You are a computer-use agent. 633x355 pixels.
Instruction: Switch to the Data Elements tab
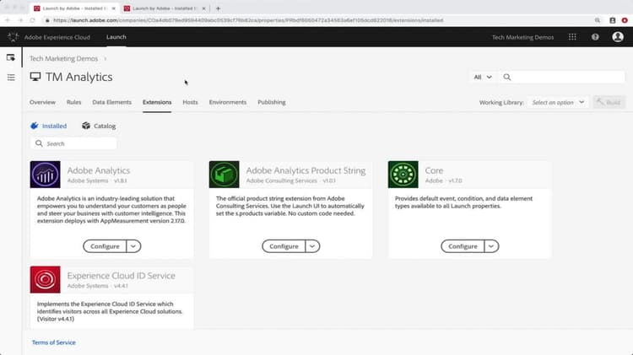(x=111, y=103)
